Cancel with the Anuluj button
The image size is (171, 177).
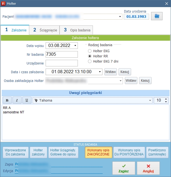point(148,168)
